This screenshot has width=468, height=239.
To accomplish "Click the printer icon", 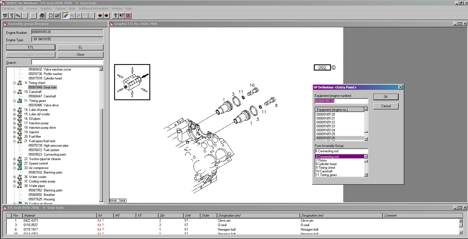I will 42,16.
